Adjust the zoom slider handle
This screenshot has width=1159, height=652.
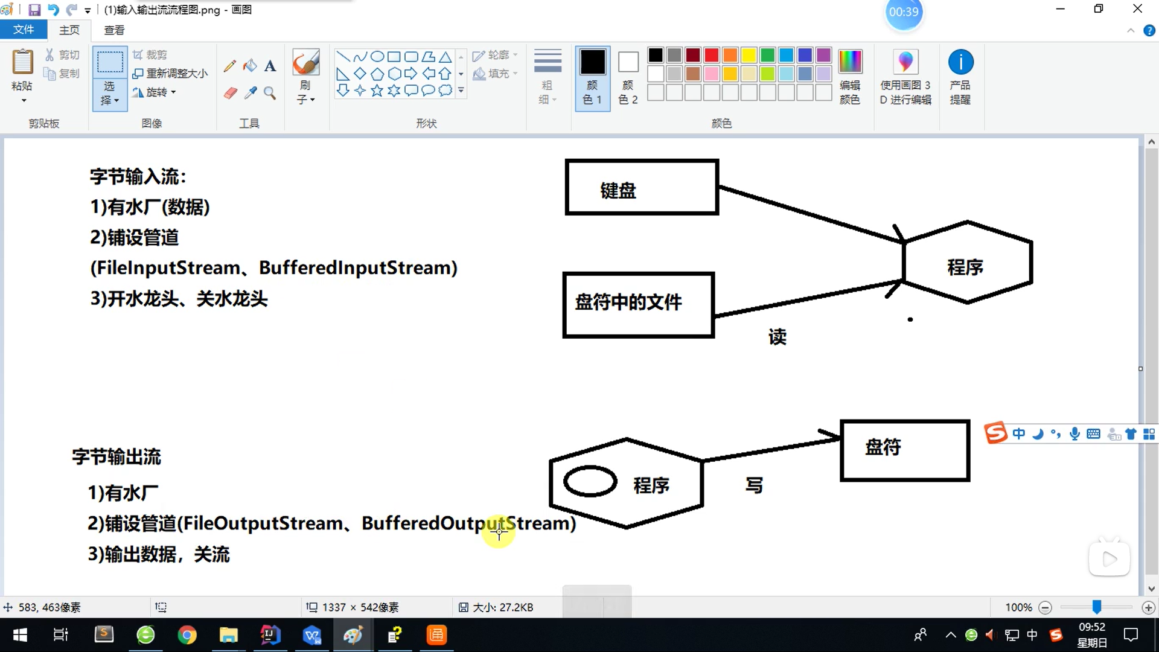tap(1097, 607)
